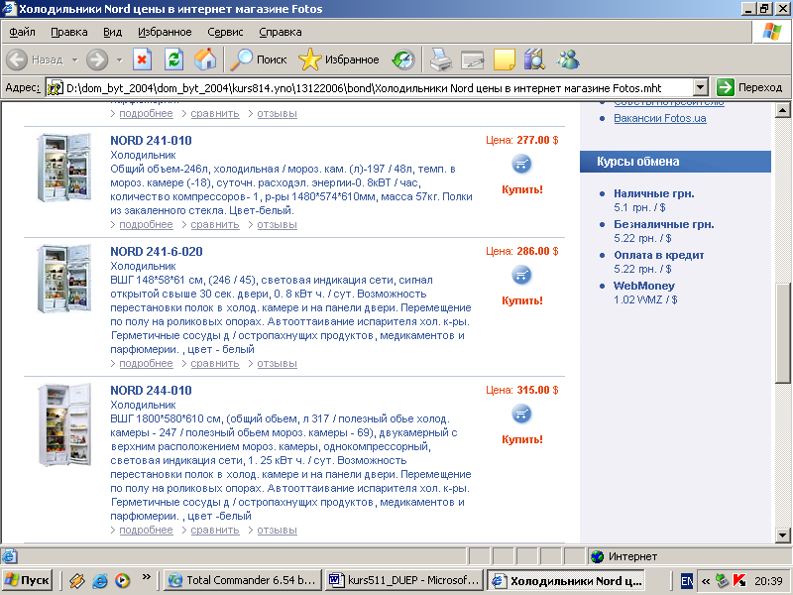
Task: Click first quick launch icon beside Пуск
Action: 77,580
